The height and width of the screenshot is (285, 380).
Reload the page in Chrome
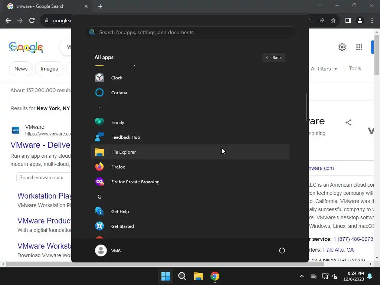32,21
